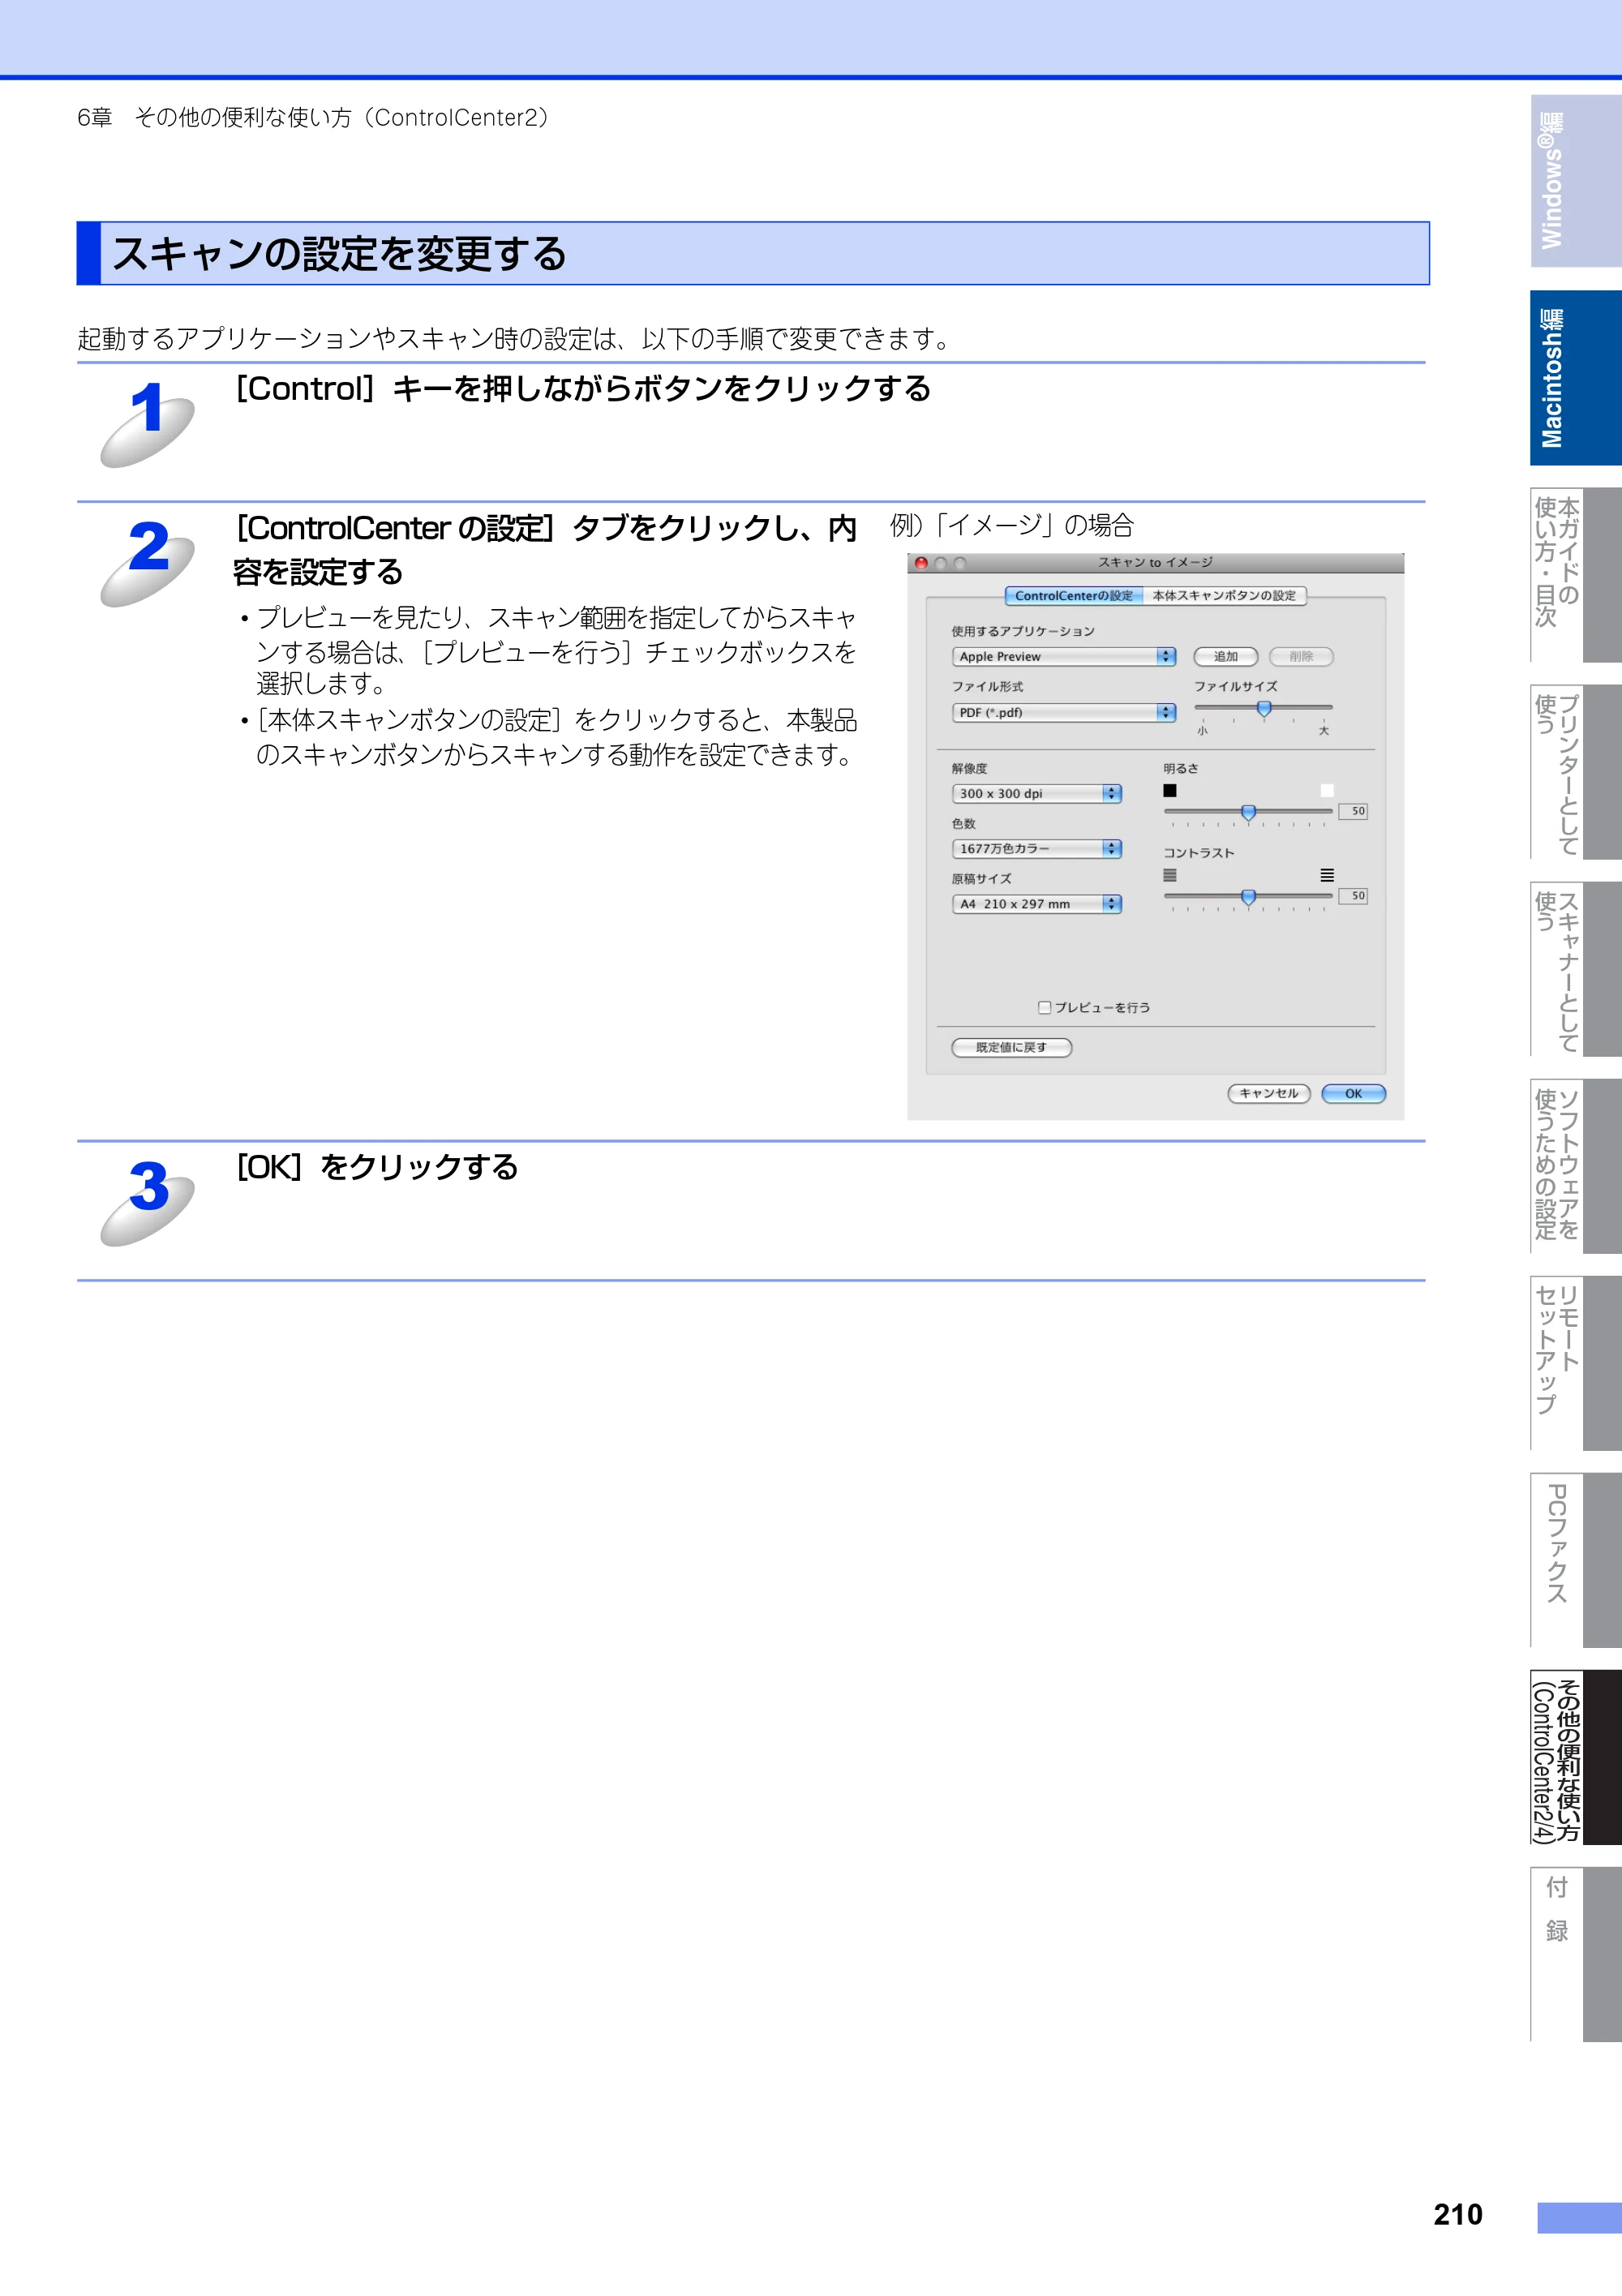Click the スキャン to イメージ window title

click(1155, 563)
